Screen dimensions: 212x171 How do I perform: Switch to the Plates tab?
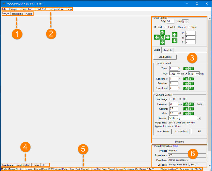click(x=29, y=14)
